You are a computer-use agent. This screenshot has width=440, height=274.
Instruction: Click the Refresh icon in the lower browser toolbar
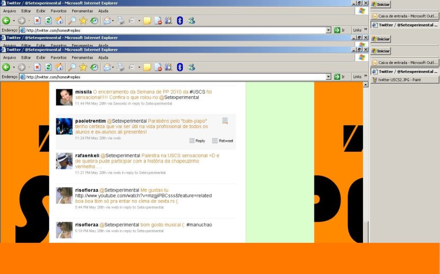coord(48,67)
